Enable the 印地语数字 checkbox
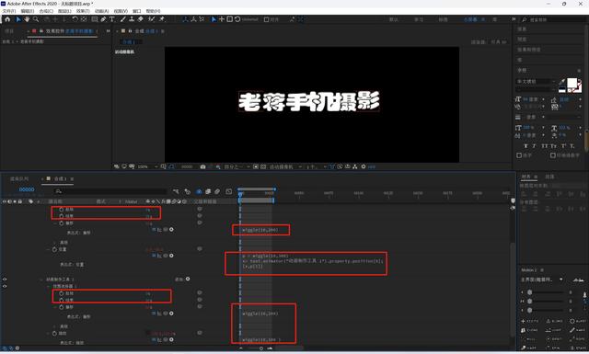 (x=552, y=155)
